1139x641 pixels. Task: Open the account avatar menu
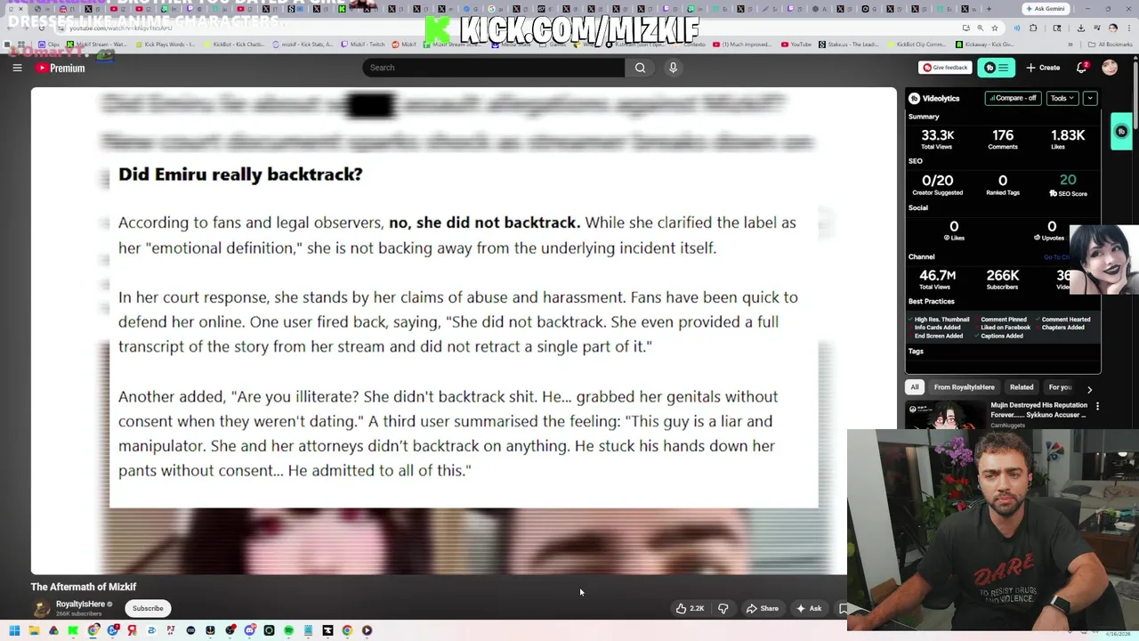[1110, 68]
